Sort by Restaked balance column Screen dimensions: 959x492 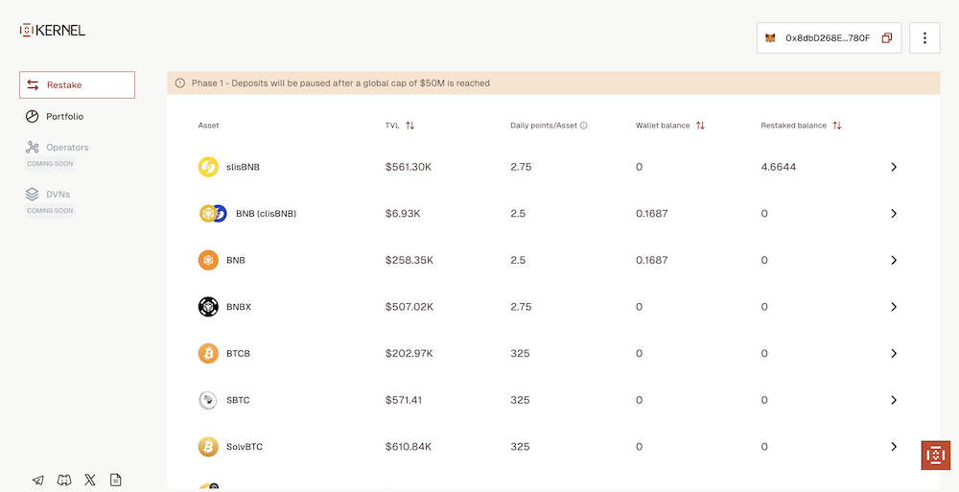point(837,126)
